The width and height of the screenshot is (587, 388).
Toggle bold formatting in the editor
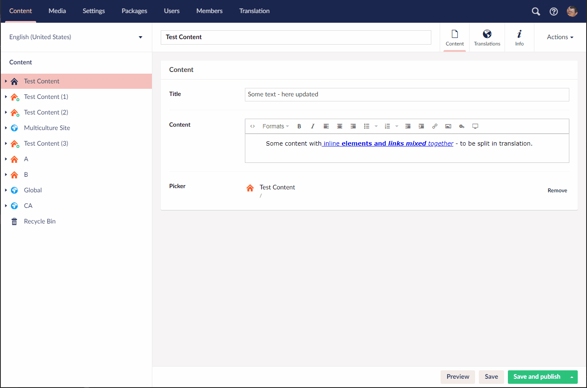[299, 126]
